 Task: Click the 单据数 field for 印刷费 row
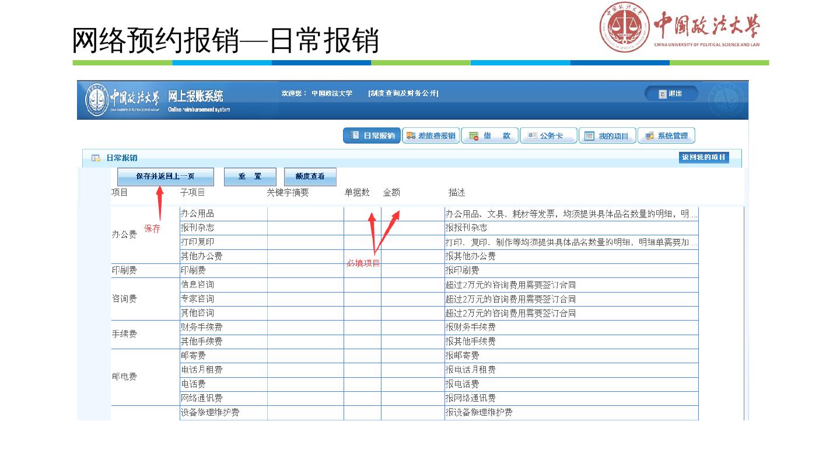click(x=362, y=270)
